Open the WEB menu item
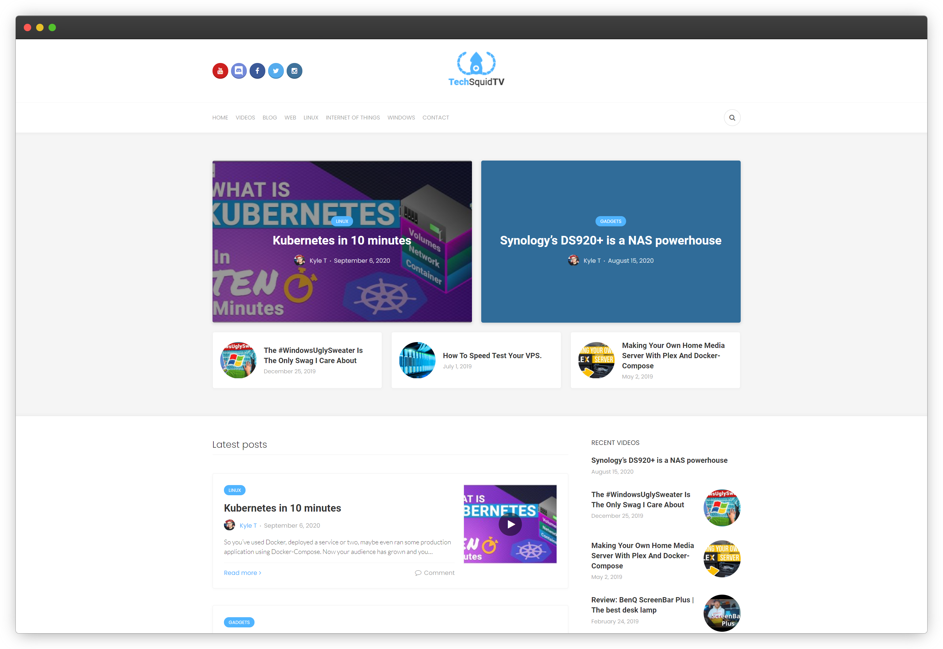Image resolution: width=943 pixels, height=649 pixels. [x=290, y=118]
